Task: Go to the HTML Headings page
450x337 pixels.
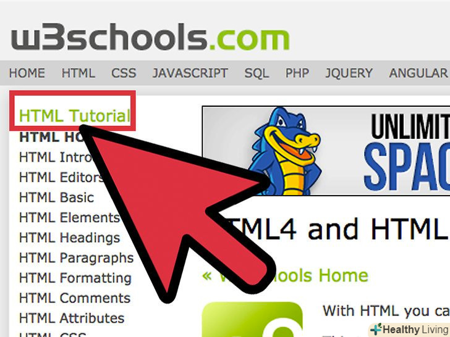Action: 69,238
